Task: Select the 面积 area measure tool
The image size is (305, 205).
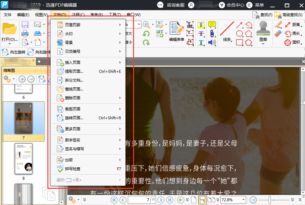Action: coord(293,42)
